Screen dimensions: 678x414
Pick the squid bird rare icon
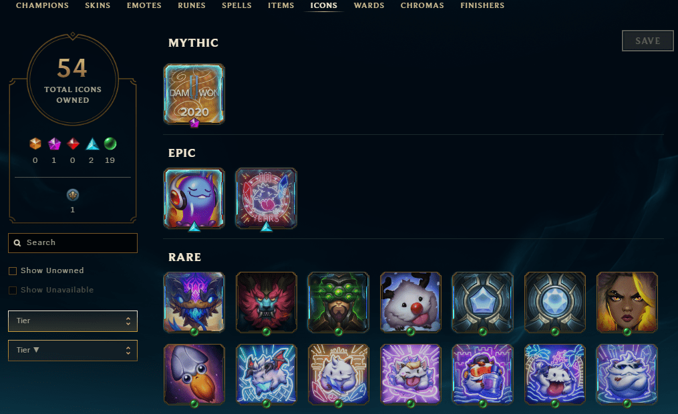tap(194, 374)
